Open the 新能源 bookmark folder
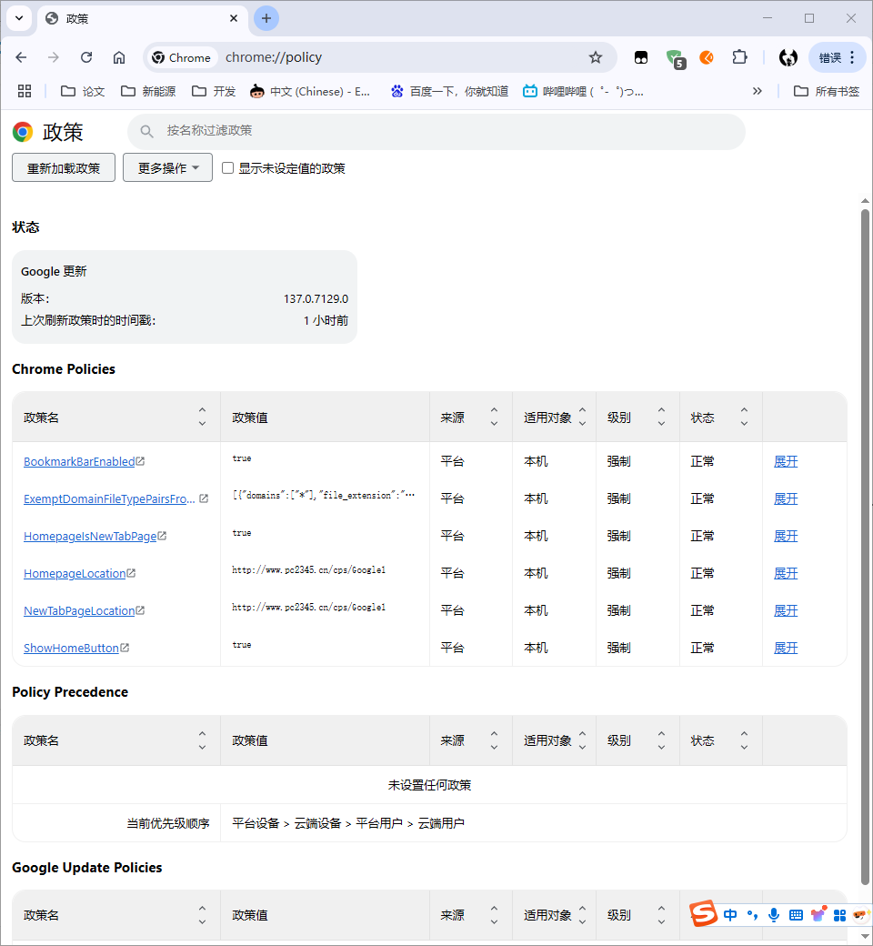Image resolution: width=873 pixels, height=946 pixels. 148,91
